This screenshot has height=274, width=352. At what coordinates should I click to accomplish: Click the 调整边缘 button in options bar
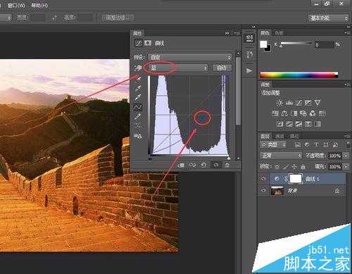pyautogui.click(x=118, y=18)
